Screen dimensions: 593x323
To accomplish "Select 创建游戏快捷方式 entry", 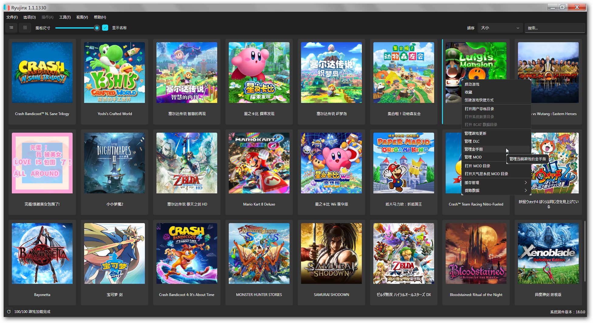I will click(x=496, y=100).
